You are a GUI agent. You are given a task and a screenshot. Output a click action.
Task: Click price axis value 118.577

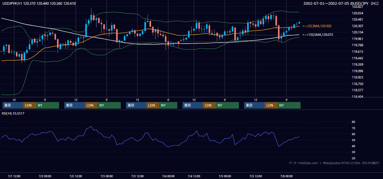pos(358,90)
